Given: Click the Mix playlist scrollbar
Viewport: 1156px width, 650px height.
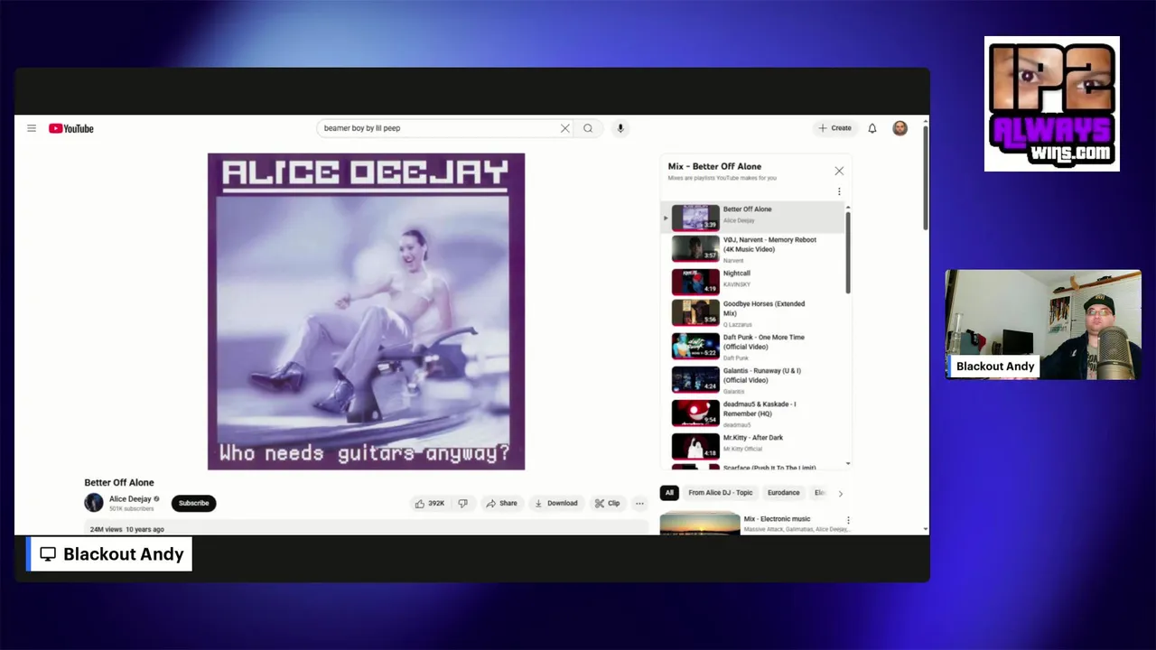Looking at the screenshot, I should [848, 252].
